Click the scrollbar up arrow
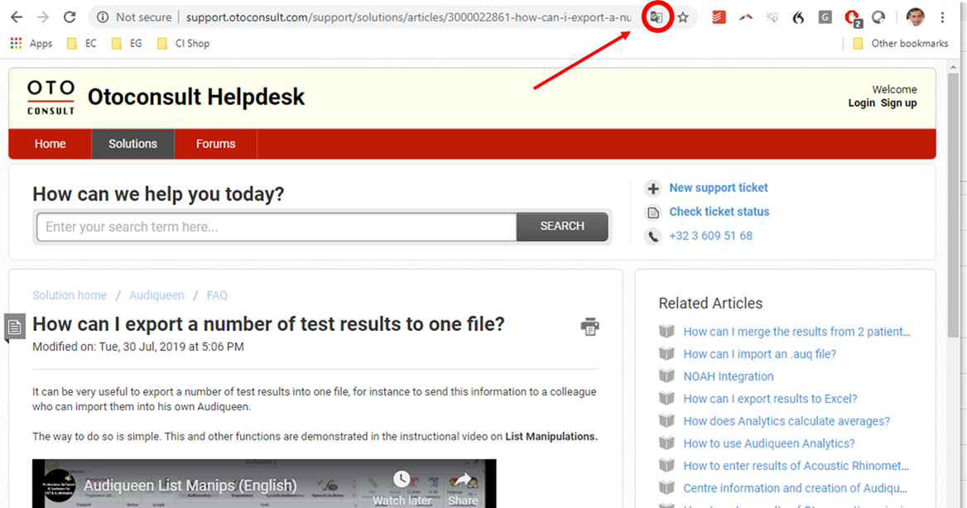Image resolution: width=967 pixels, height=508 pixels. 954,66
